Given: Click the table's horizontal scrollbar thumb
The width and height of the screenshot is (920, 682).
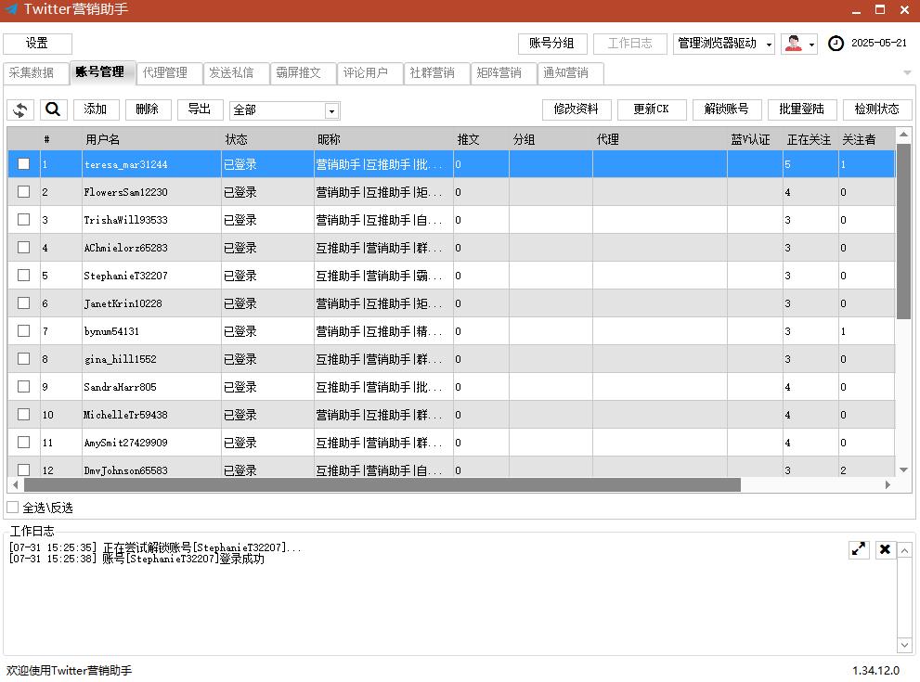Looking at the screenshot, I should pyautogui.click(x=381, y=484).
